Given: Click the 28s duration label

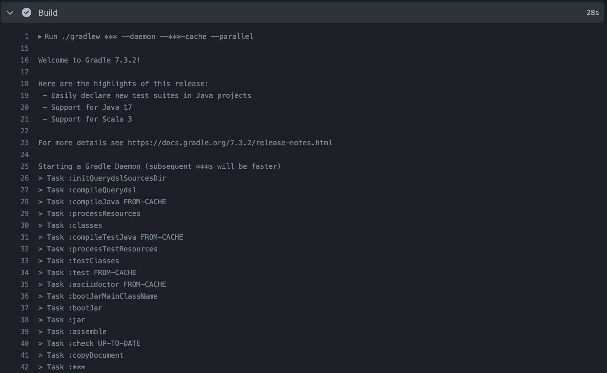Looking at the screenshot, I should point(593,13).
